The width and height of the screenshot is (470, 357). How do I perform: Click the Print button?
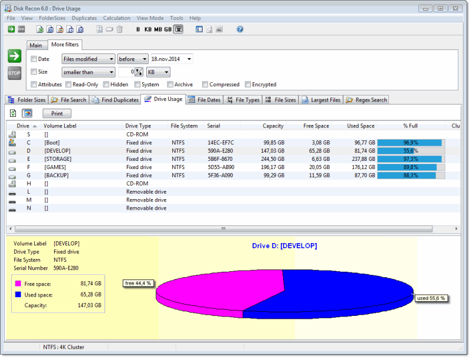coord(57,113)
